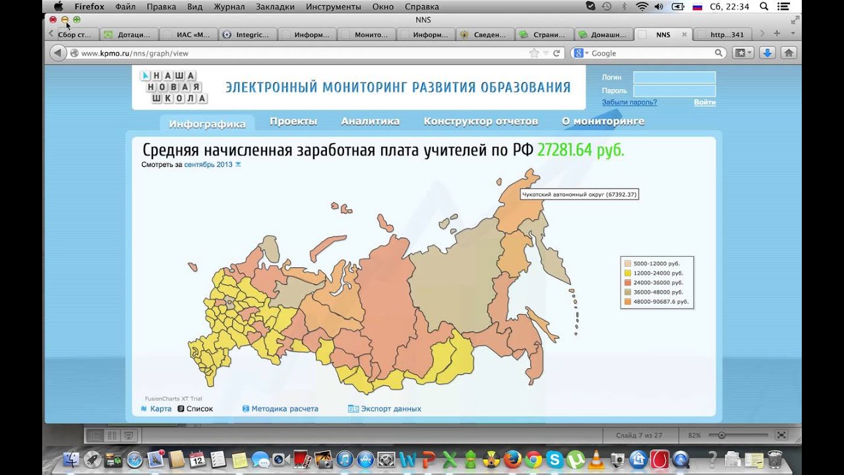
Task: Open iTunes from the Dock
Action: [x=344, y=459]
